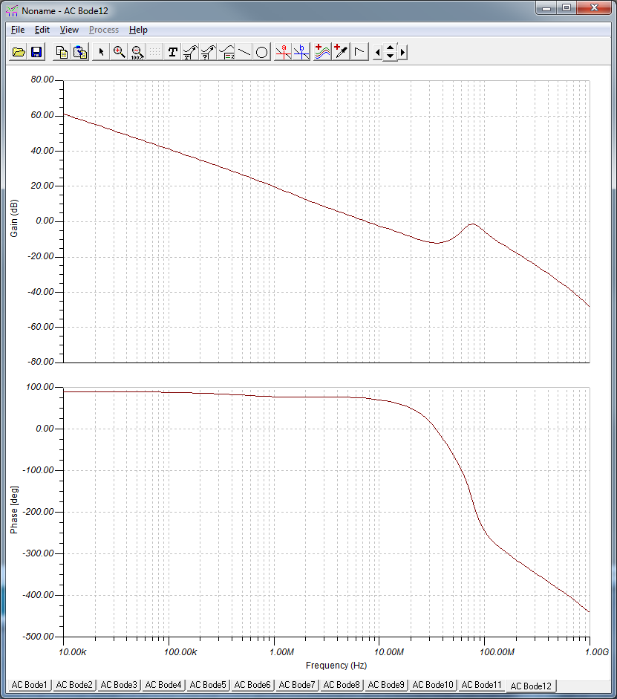Screen dimensions: 617x699
Task: Click the -500.00 phase axis value
Action: (39, 637)
